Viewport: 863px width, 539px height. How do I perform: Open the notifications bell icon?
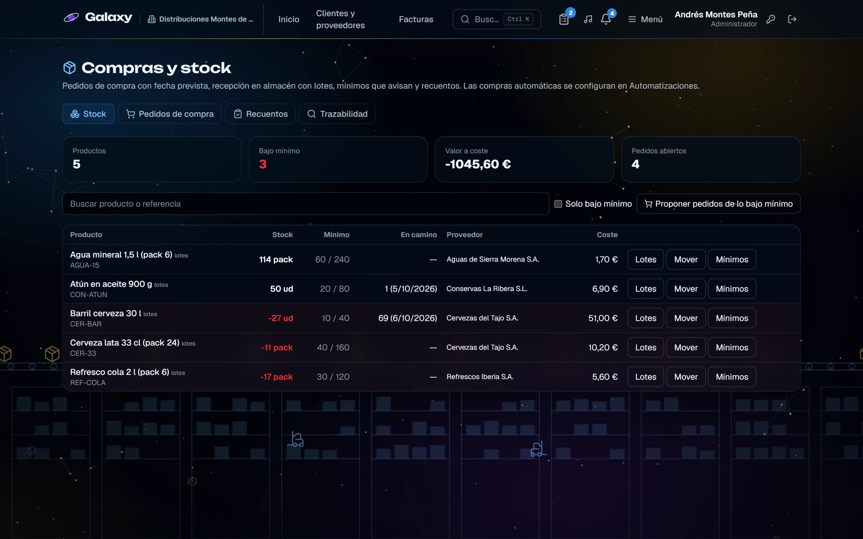point(606,19)
